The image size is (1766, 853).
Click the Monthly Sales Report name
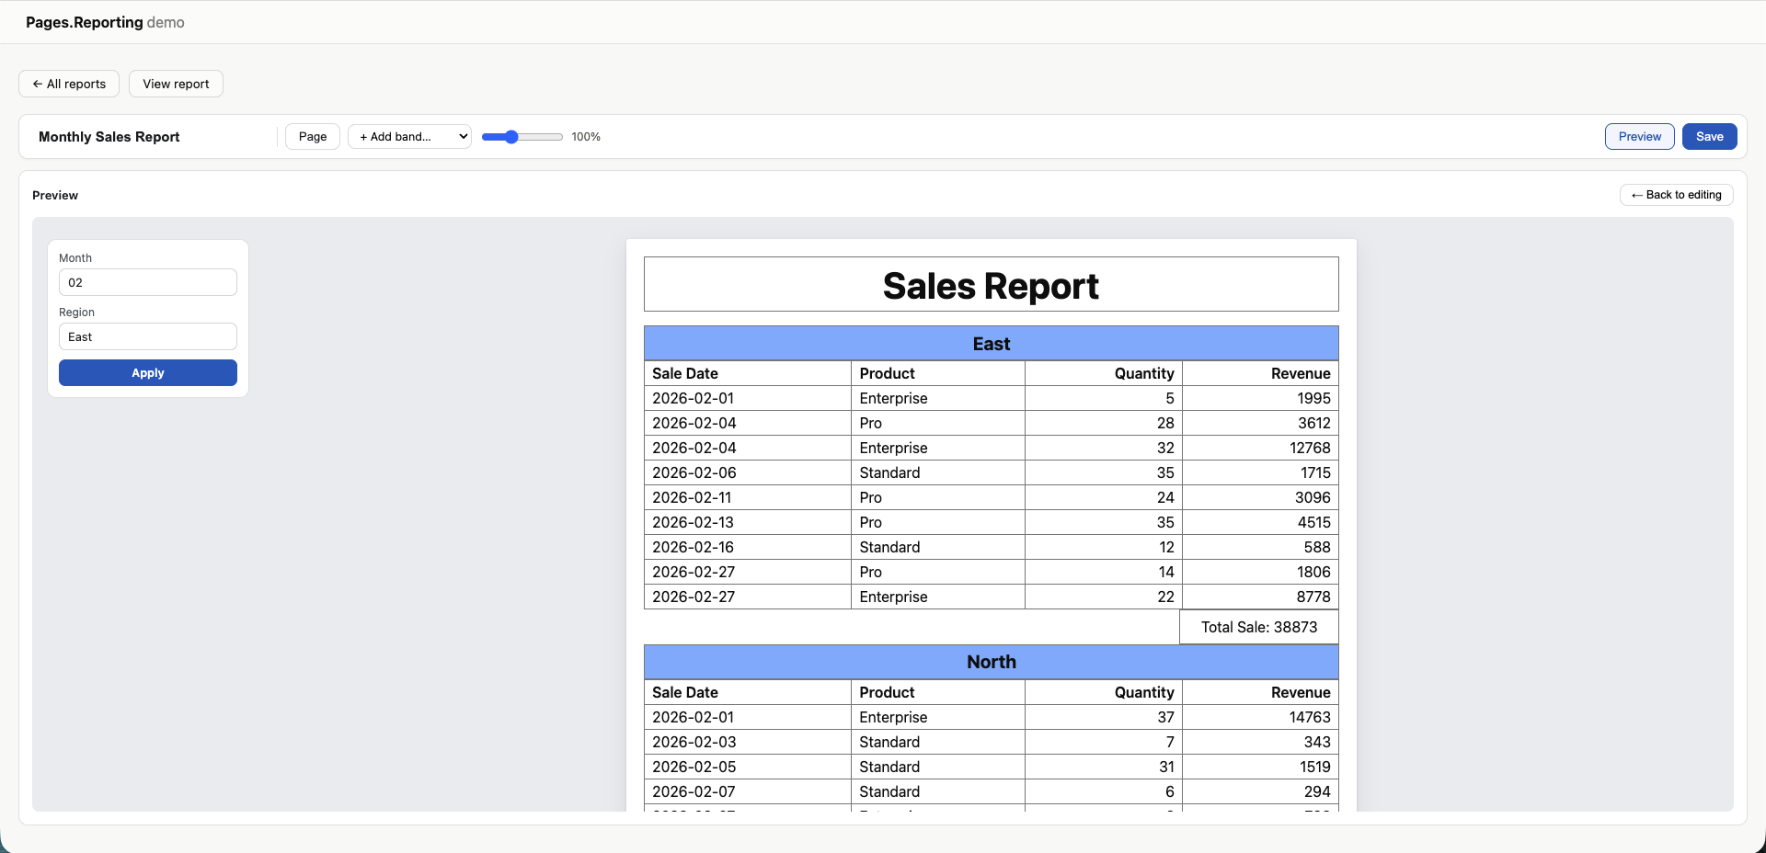click(x=109, y=137)
